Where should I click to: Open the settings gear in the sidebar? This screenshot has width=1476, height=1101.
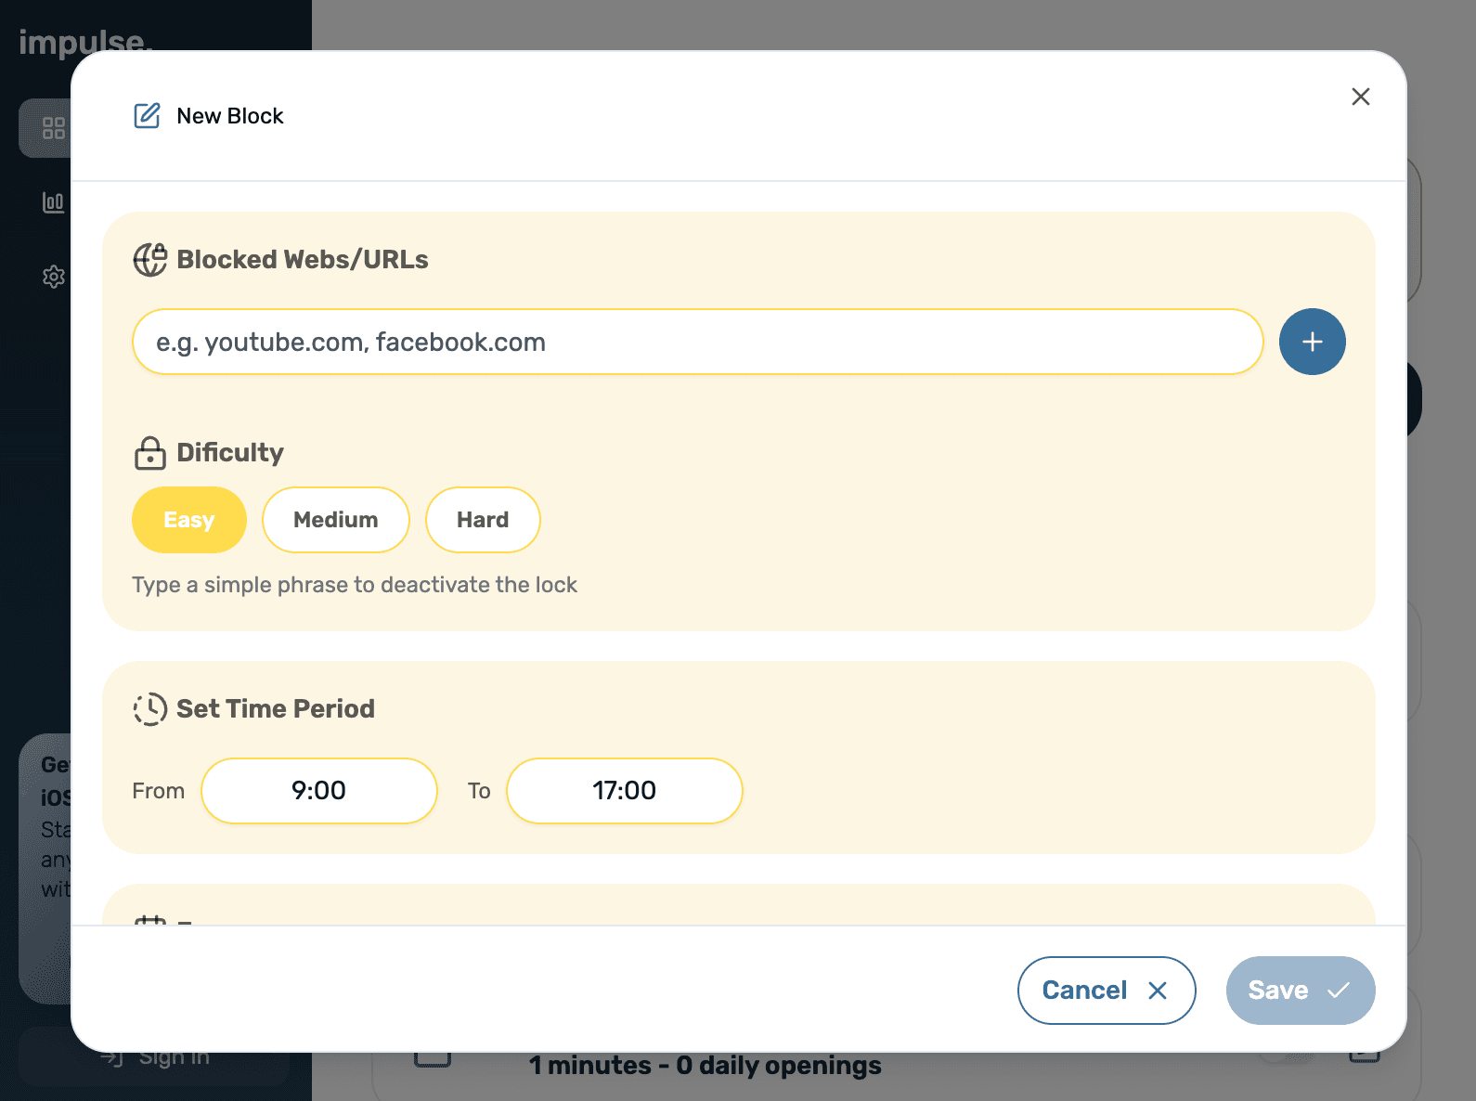coord(54,277)
